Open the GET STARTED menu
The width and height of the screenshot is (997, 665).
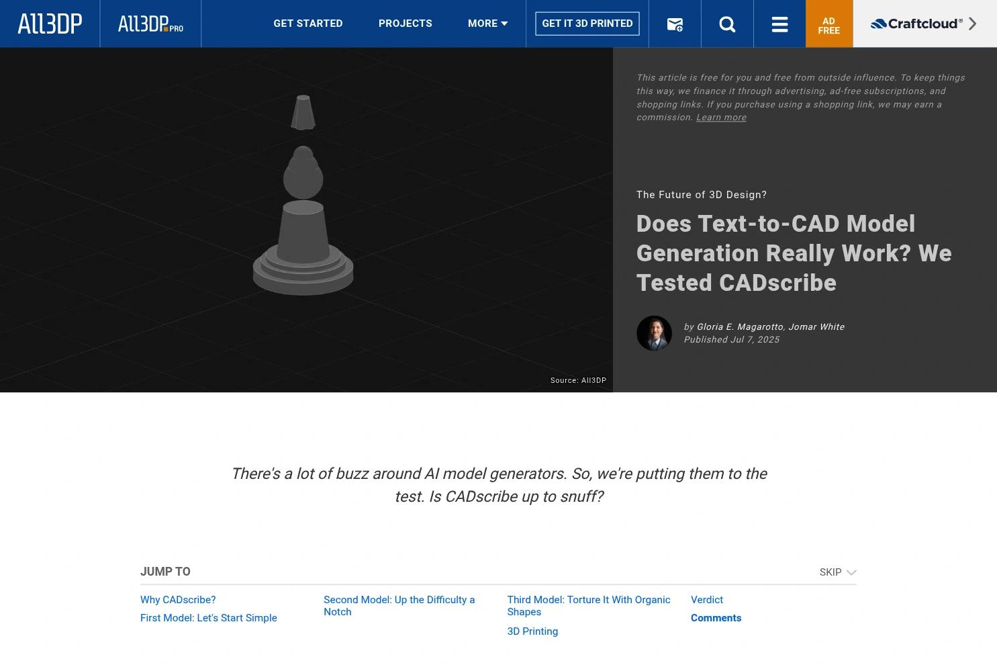[308, 24]
